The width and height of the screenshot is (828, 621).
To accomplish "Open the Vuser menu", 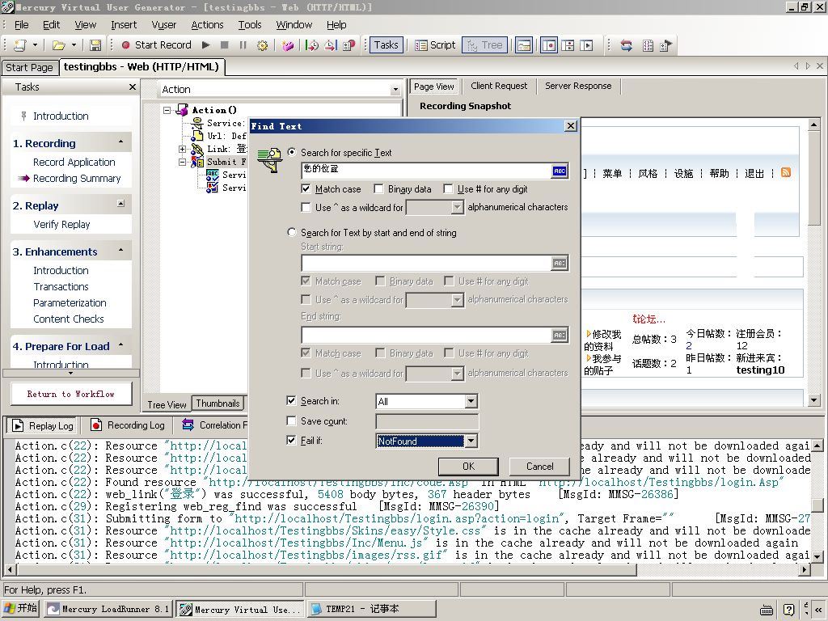I will [x=163, y=25].
